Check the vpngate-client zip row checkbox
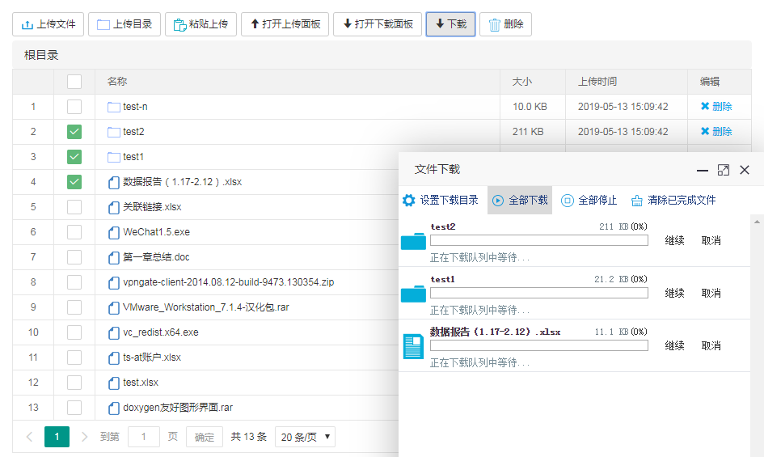764x457 pixels. 74,282
